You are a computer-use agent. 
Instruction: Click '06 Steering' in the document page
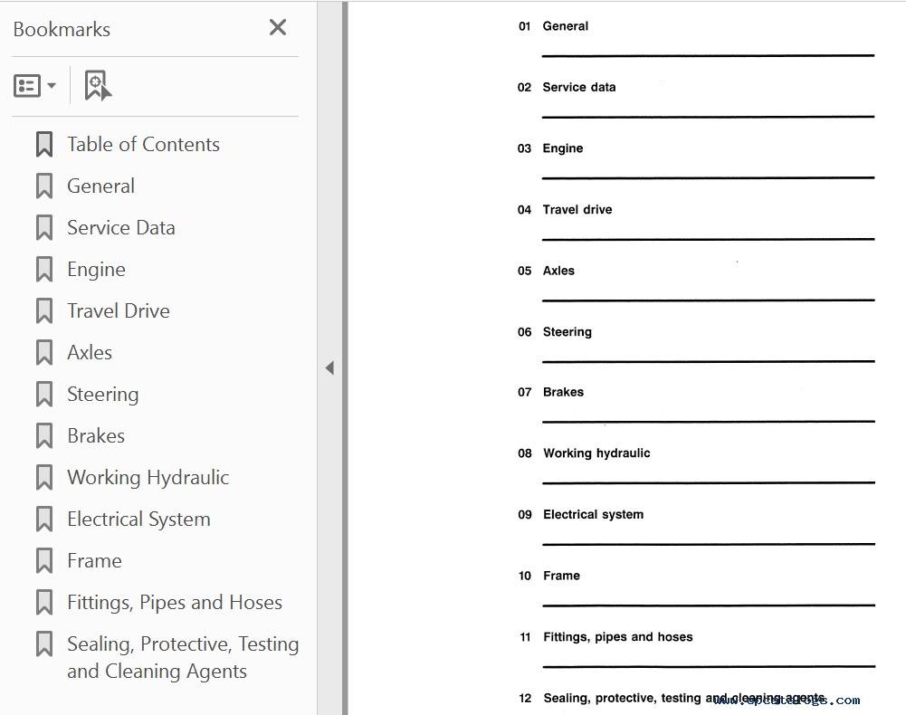coord(555,332)
